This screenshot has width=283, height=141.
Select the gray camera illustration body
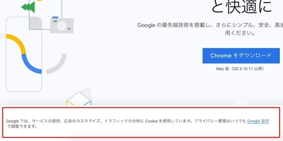tap(62, 25)
